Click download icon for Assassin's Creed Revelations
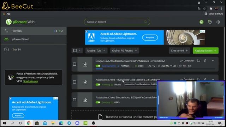This screenshot has height=127, width=226. coord(85,82)
